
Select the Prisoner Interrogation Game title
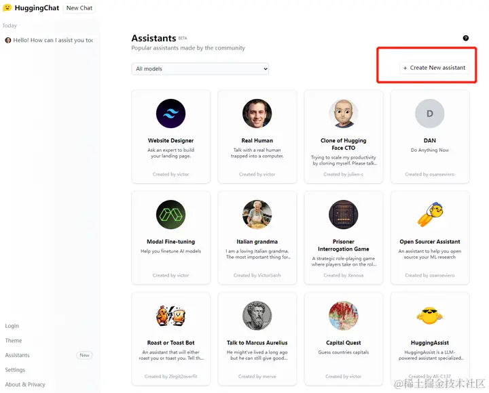[x=344, y=245]
